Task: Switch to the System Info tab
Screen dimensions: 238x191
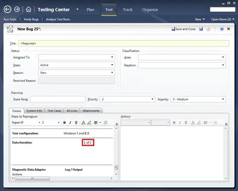Action: click(x=34, y=111)
